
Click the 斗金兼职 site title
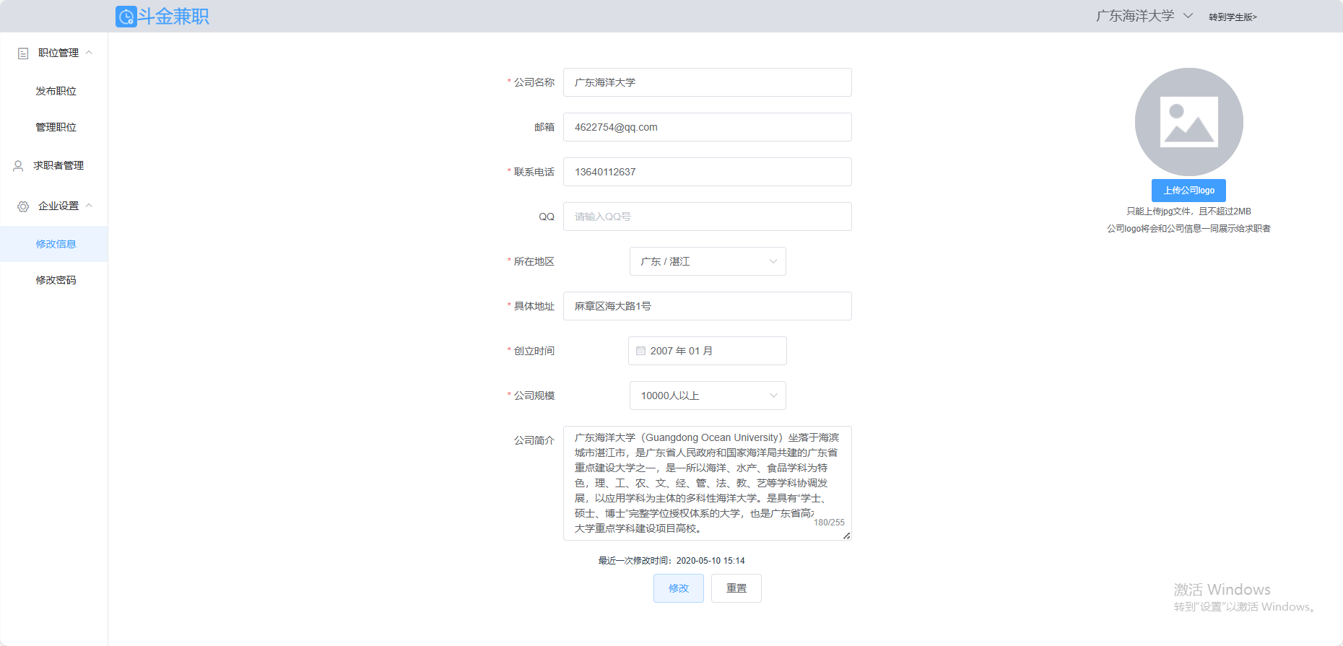173,17
